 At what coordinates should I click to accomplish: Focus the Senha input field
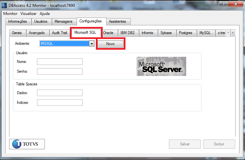60,71
